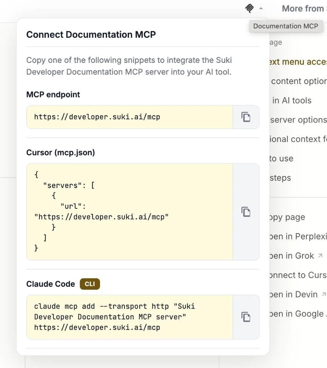Open the 'content options' sidebar link
Viewport: 327px width, 368px height.
(298, 81)
